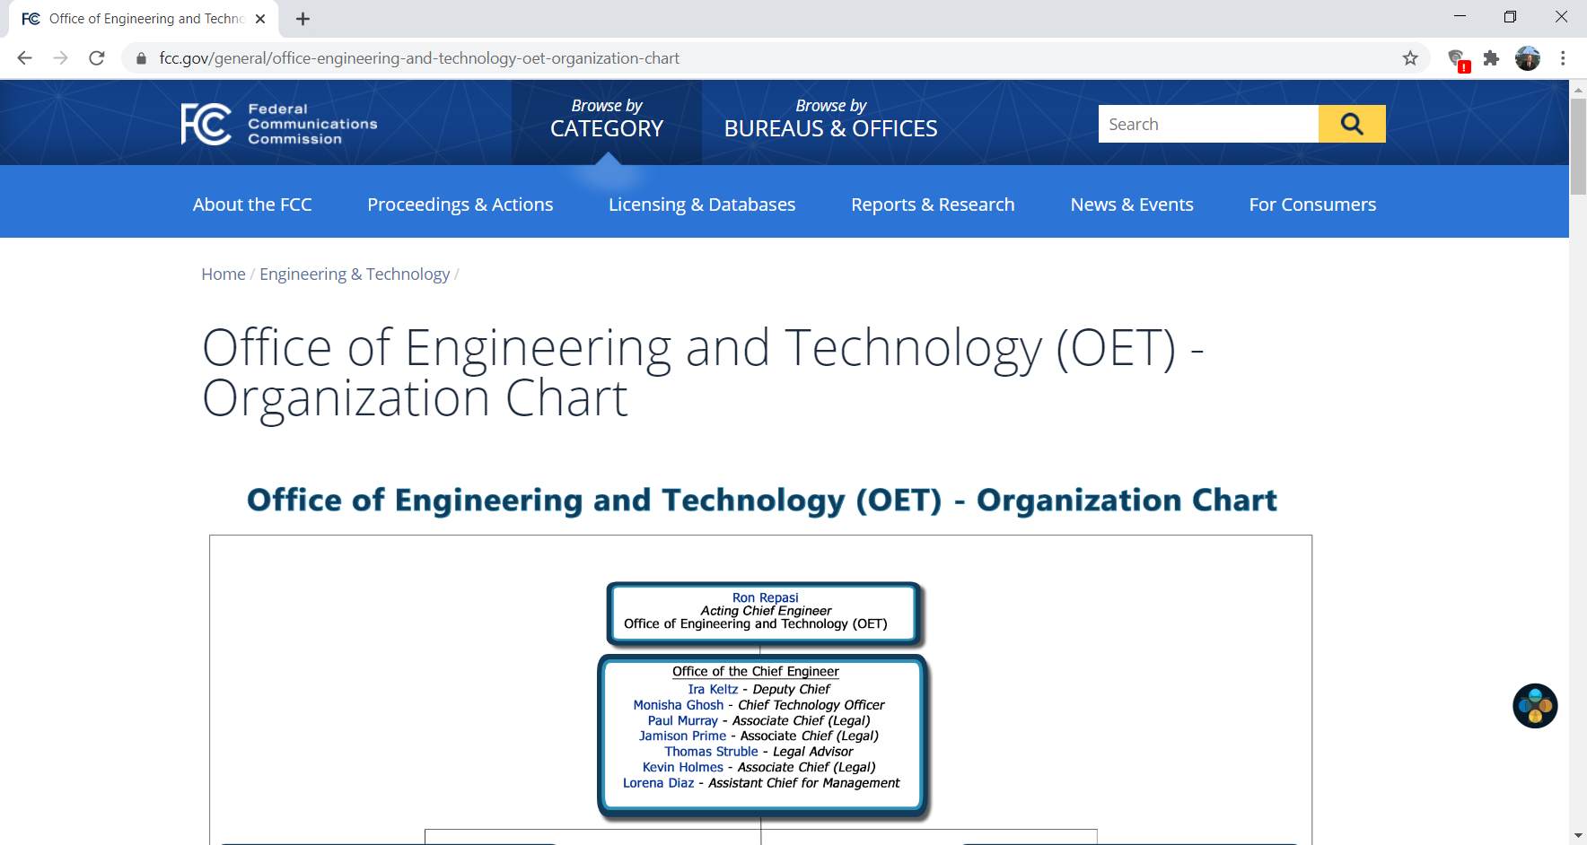Viewport: 1587px width, 845px height.
Task: Open Licensing & Databases menu
Action: click(x=702, y=205)
